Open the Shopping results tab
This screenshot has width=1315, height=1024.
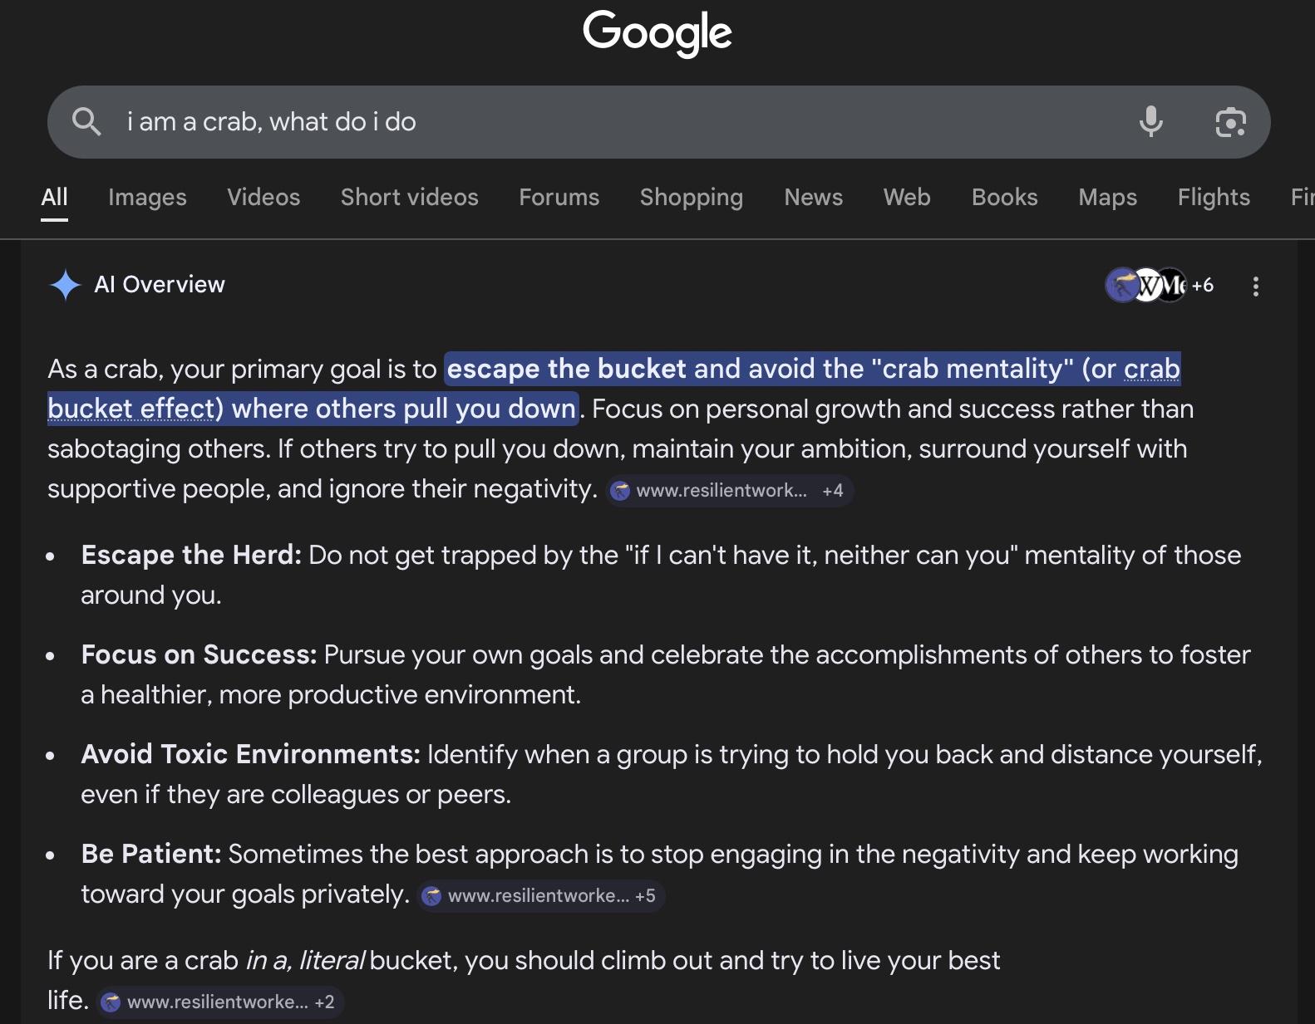(x=691, y=198)
